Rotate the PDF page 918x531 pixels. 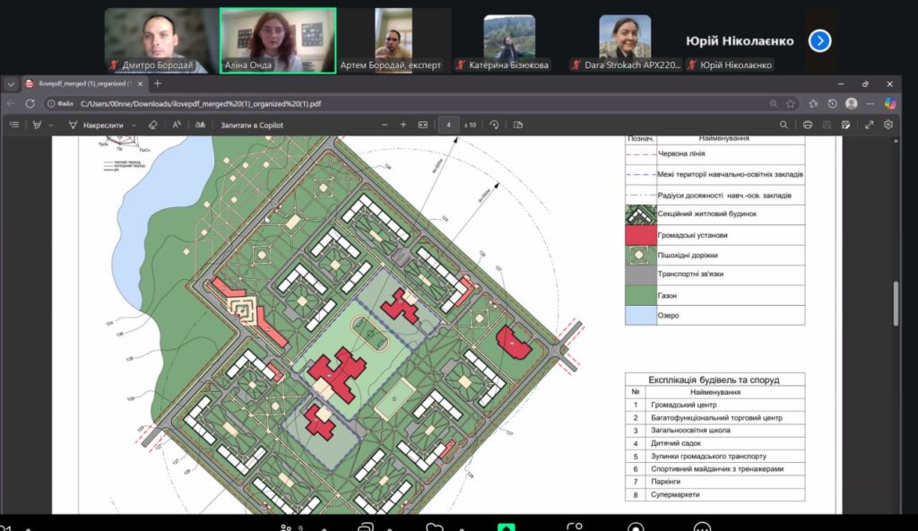click(x=494, y=125)
